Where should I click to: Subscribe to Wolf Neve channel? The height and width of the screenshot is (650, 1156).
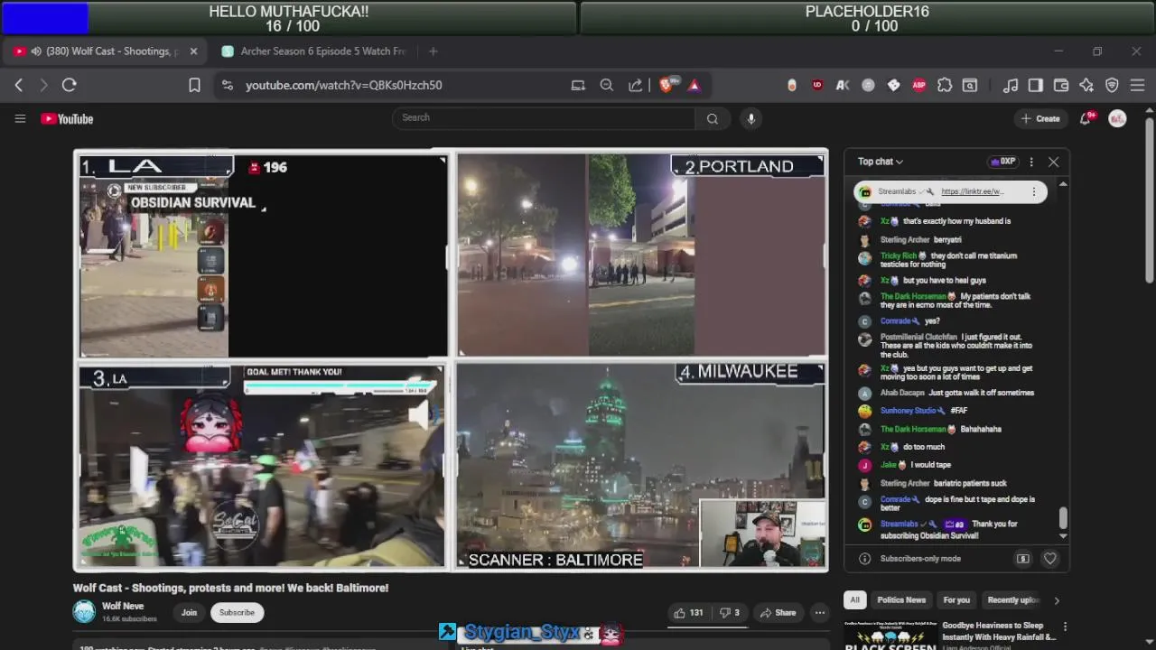(237, 612)
